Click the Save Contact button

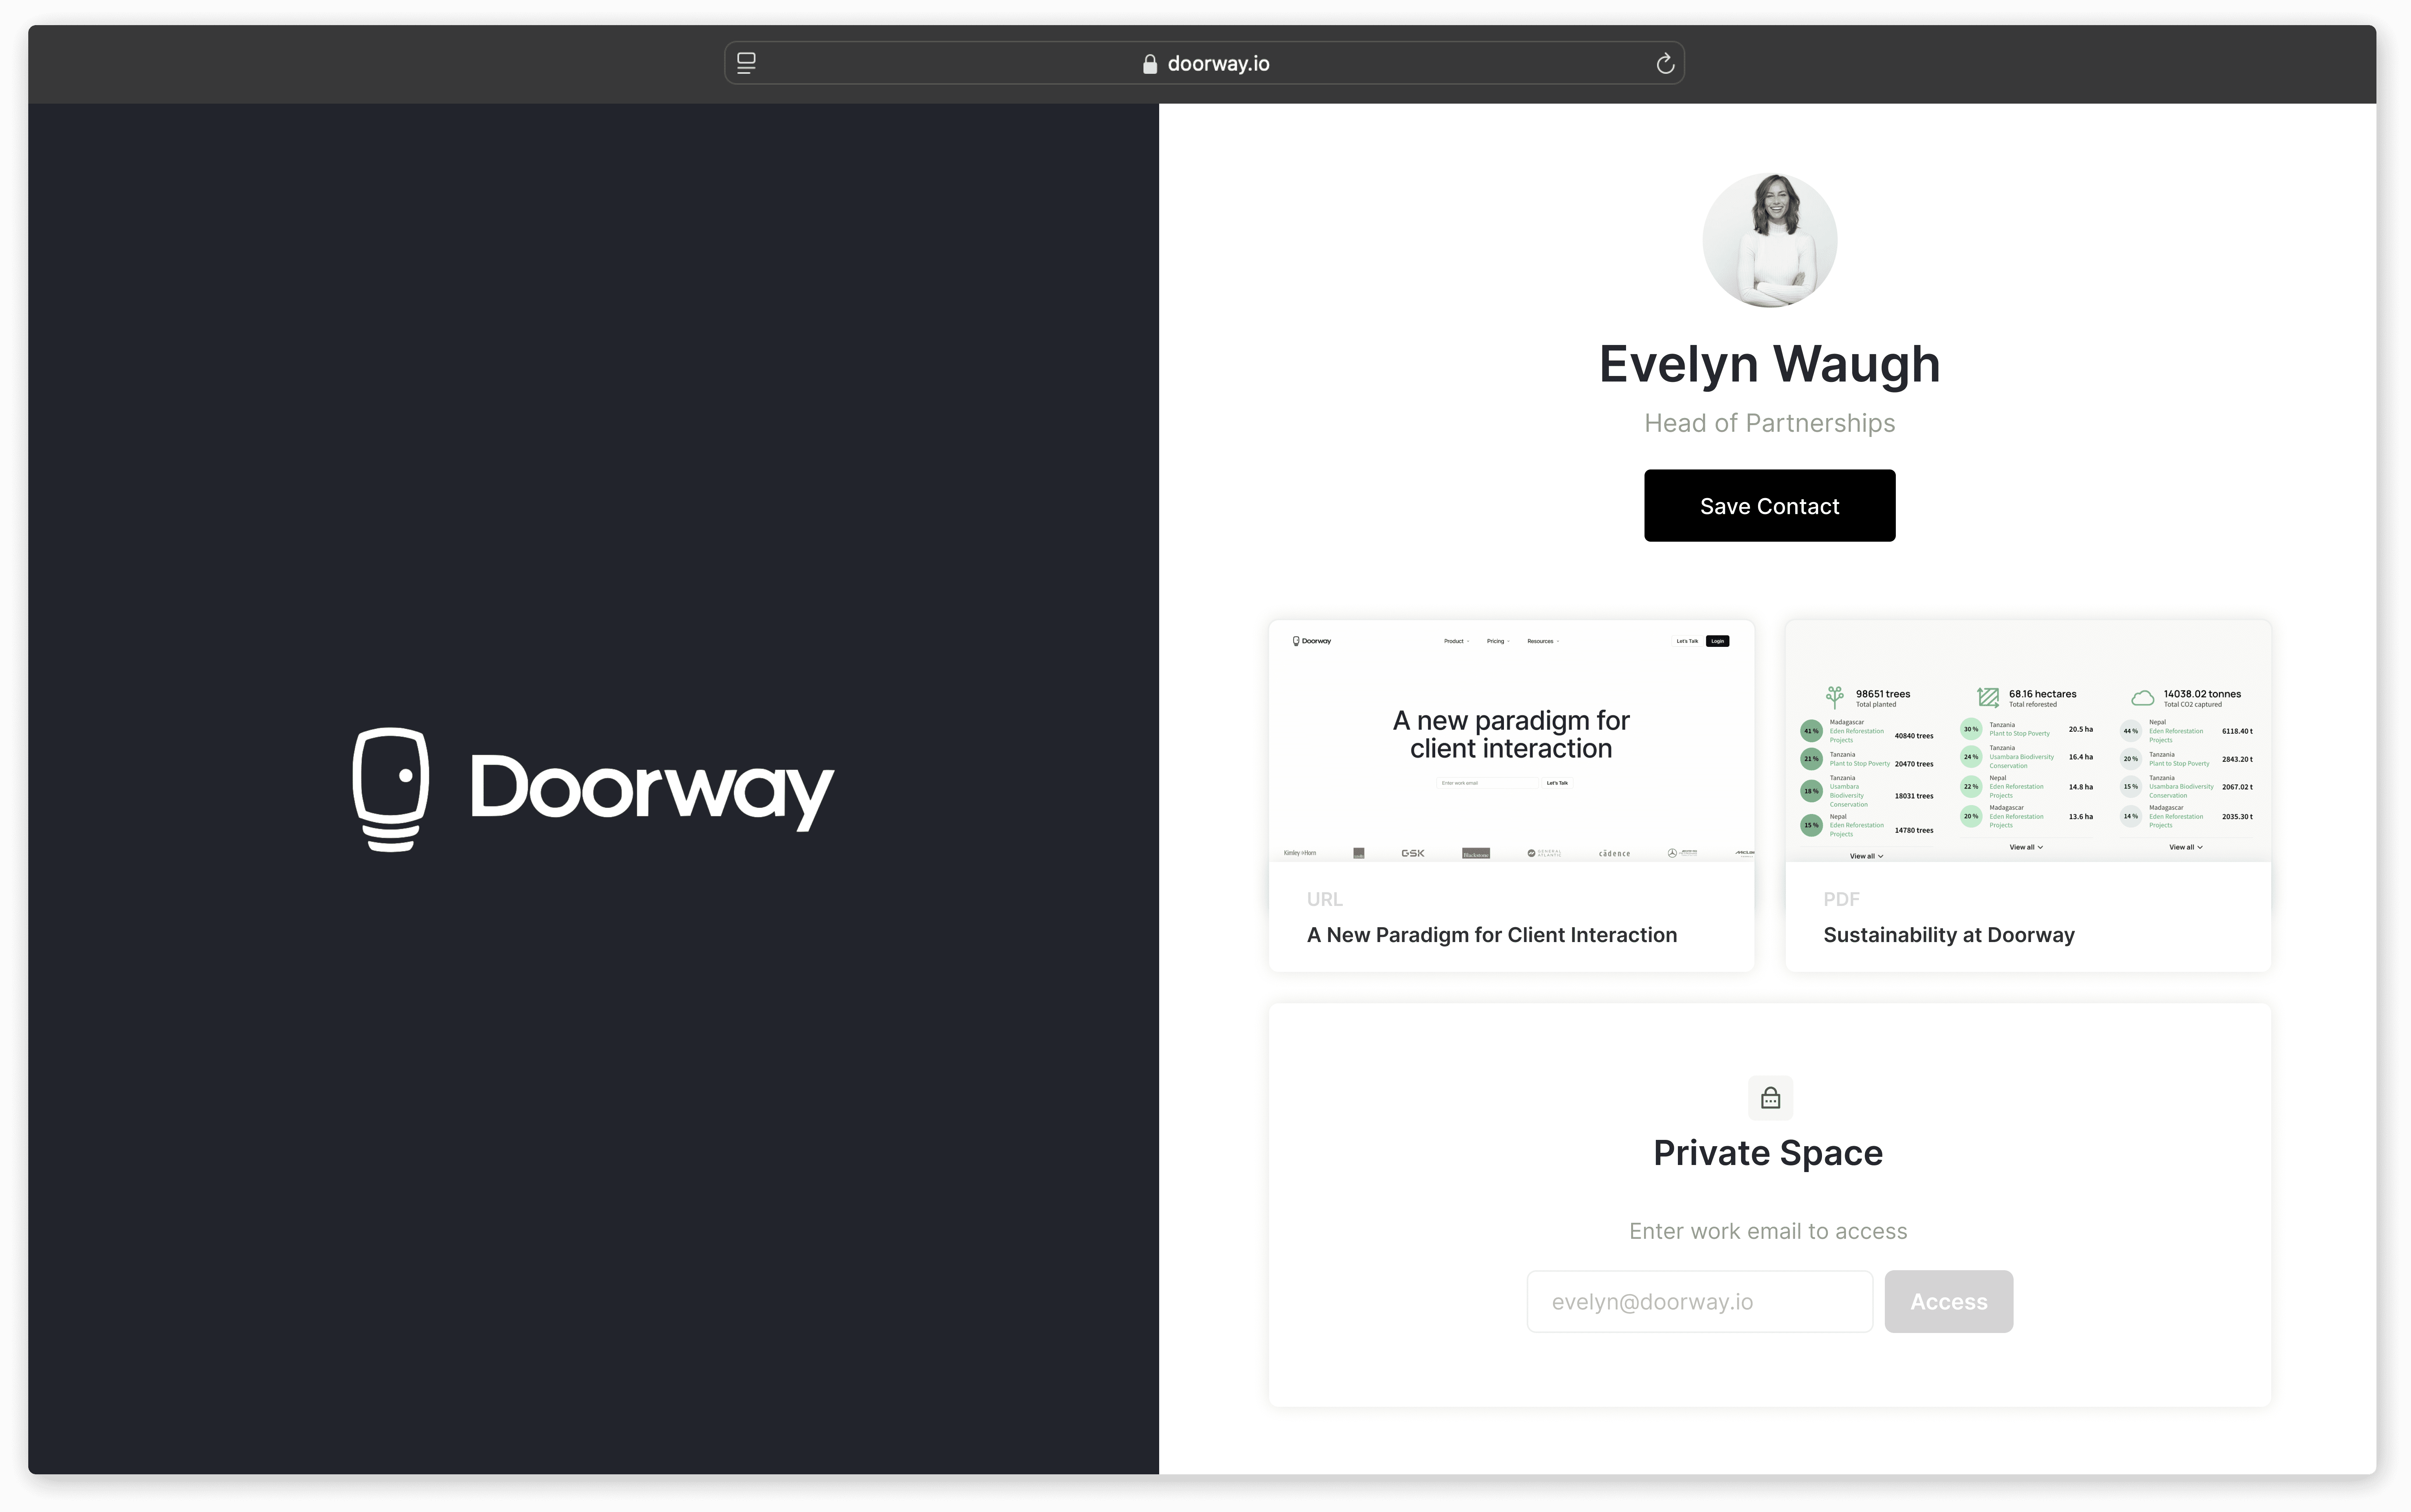pyautogui.click(x=1770, y=506)
